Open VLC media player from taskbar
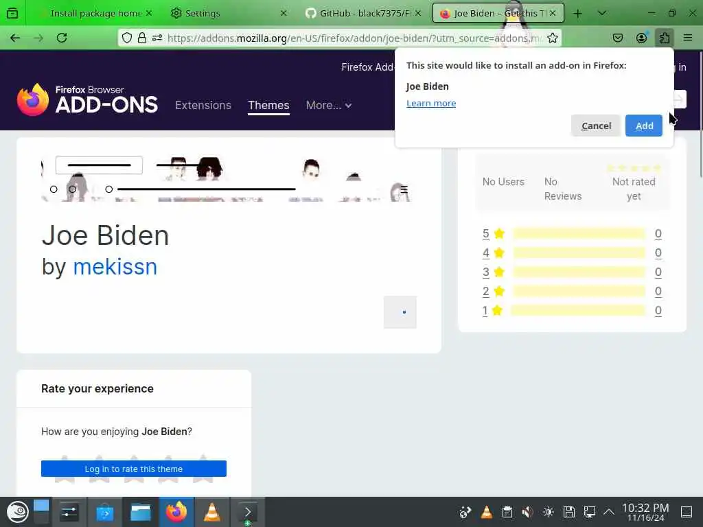Screen dimensions: 703x527 [212, 512]
